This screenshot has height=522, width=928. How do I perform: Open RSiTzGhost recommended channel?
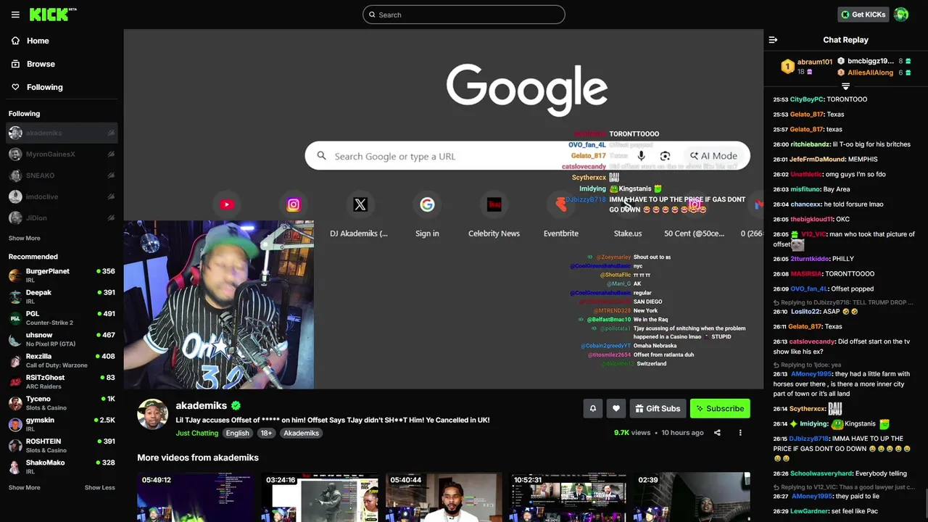[62, 381]
